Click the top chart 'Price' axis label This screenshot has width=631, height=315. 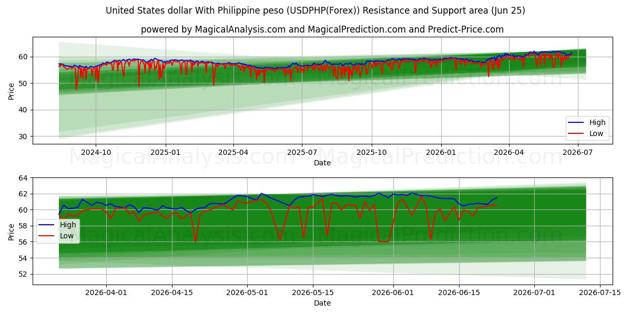coord(12,90)
